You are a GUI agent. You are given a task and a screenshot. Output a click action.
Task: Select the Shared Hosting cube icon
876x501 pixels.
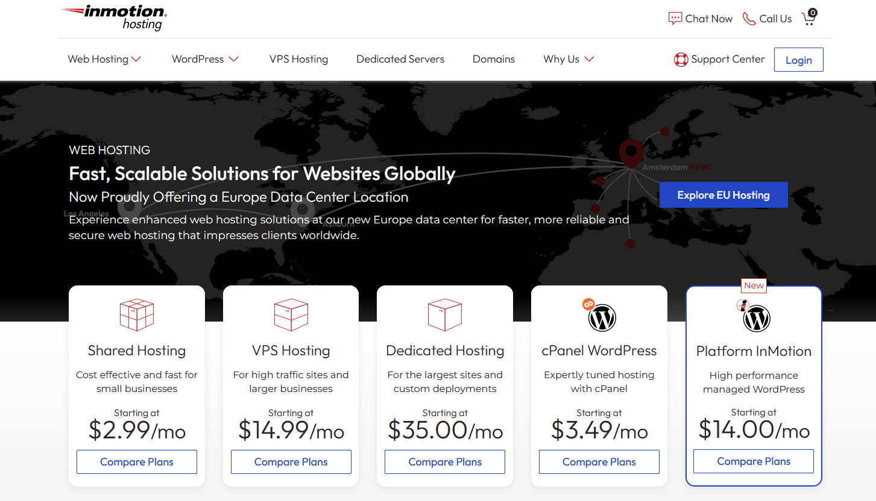(x=137, y=314)
